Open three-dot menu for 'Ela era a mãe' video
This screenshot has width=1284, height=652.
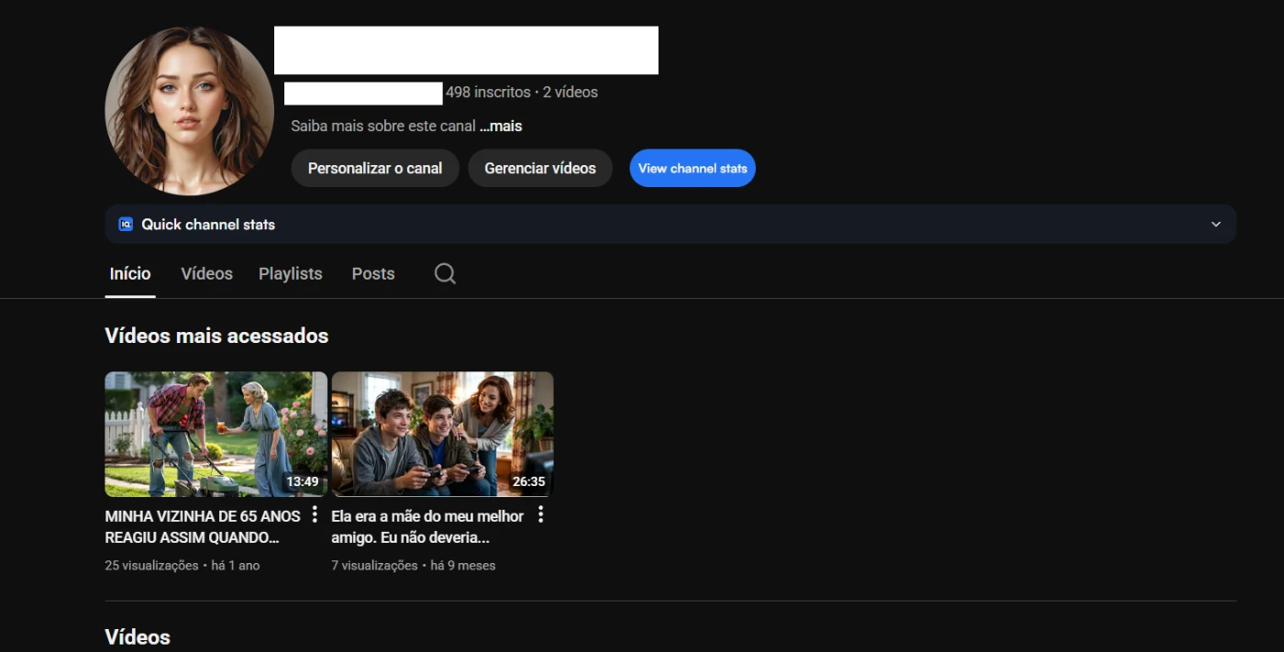click(540, 514)
